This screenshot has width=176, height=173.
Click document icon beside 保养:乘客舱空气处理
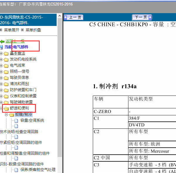(x=16, y=170)
